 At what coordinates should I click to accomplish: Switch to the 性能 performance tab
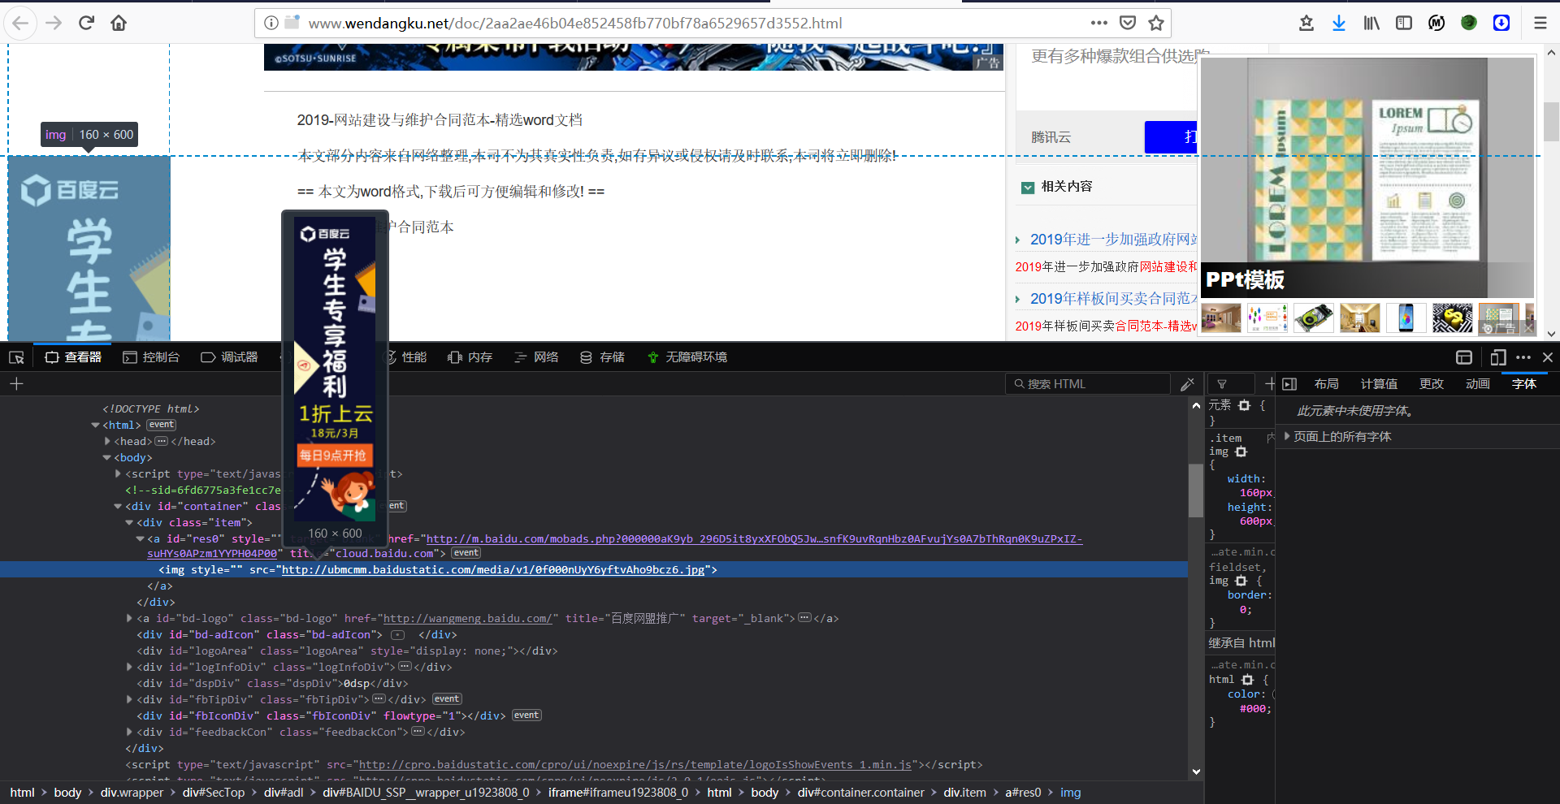click(405, 357)
